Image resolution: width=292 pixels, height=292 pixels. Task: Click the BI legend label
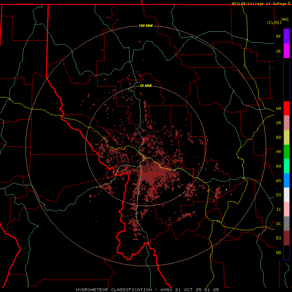point(278,238)
